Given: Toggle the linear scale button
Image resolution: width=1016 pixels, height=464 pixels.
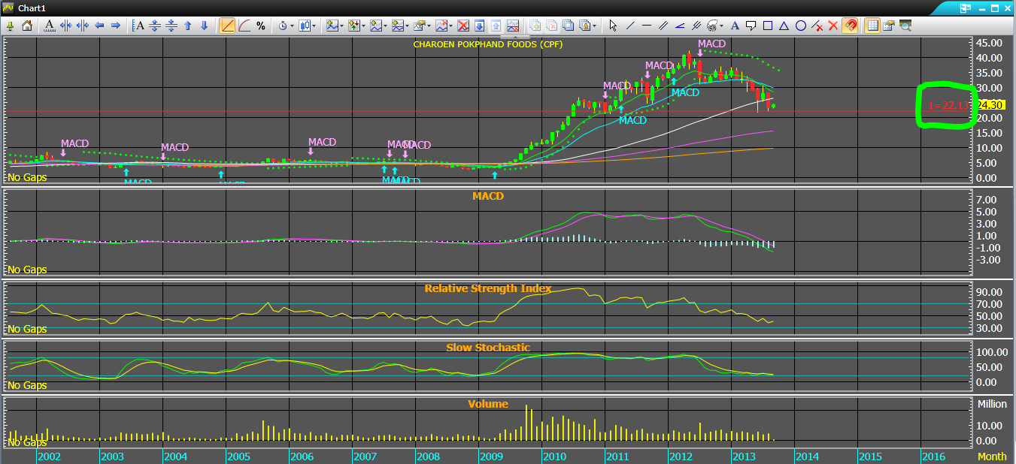Looking at the screenshot, I should (228, 26).
